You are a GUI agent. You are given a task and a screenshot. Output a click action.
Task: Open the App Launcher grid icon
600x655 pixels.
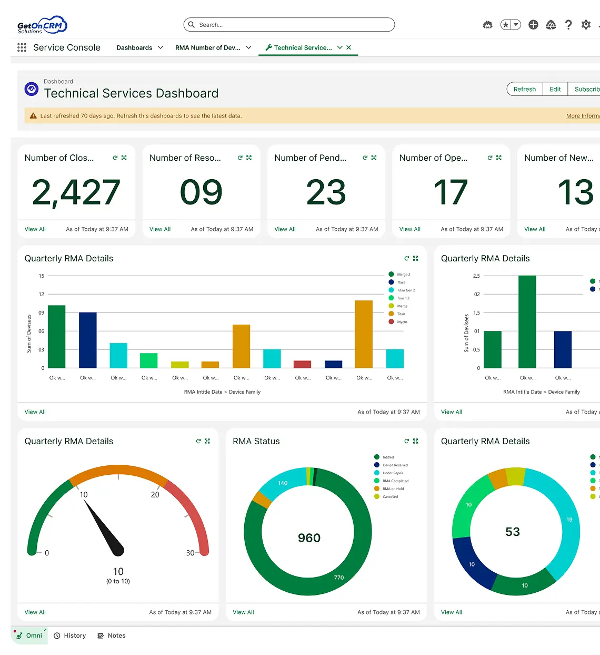[x=22, y=47]
